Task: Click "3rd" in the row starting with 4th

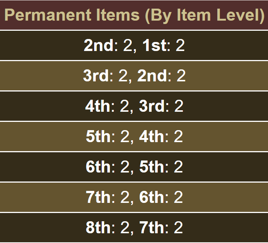Action: coord(152,106)
